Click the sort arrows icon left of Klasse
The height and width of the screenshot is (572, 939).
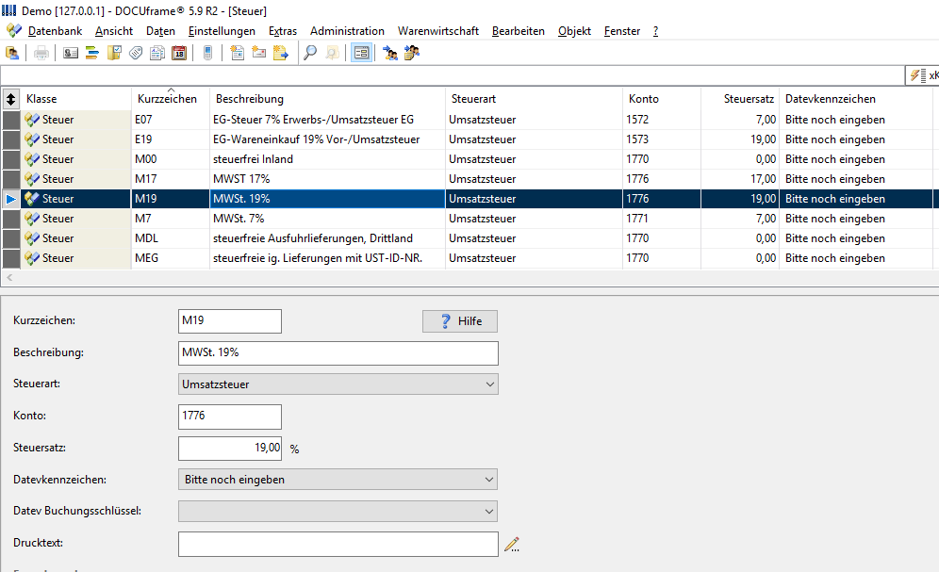(x=10, y=99)
